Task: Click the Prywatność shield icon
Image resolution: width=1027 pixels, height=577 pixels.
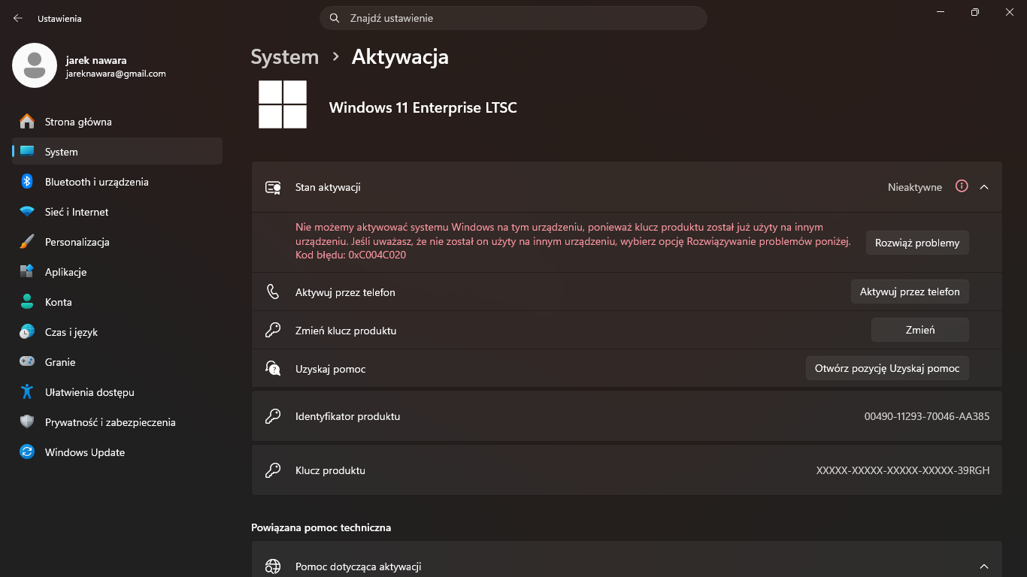Action: (x=27, y=422)
